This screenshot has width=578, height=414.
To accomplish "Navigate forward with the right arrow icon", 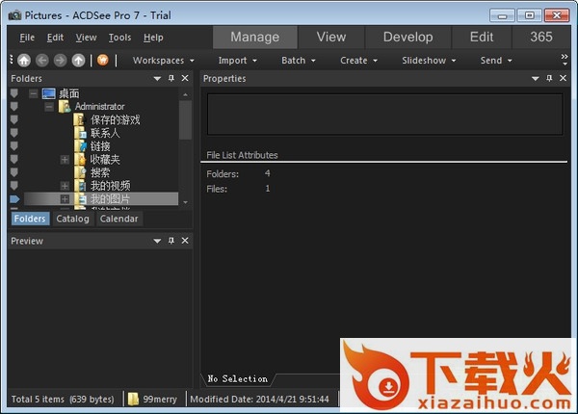I will pos(60,61).
